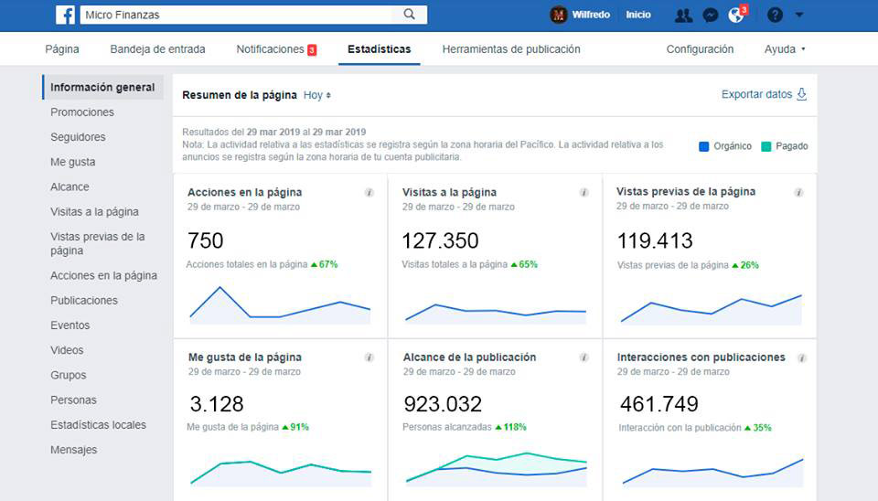
Task: Click the 461.749 interactions value
Action: [x=659, y=404]
